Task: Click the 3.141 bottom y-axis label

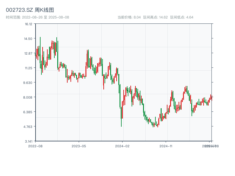Action: point(28,141)
